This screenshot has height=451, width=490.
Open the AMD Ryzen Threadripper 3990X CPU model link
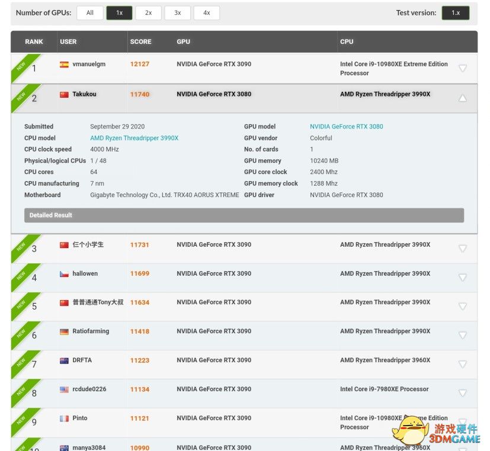pyautogui.click(x=134, y=138)
